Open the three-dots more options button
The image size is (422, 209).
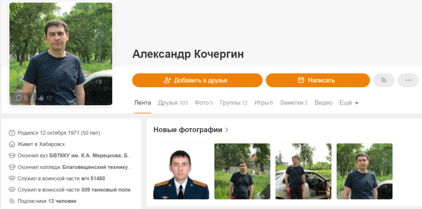[x=408, y=80]
